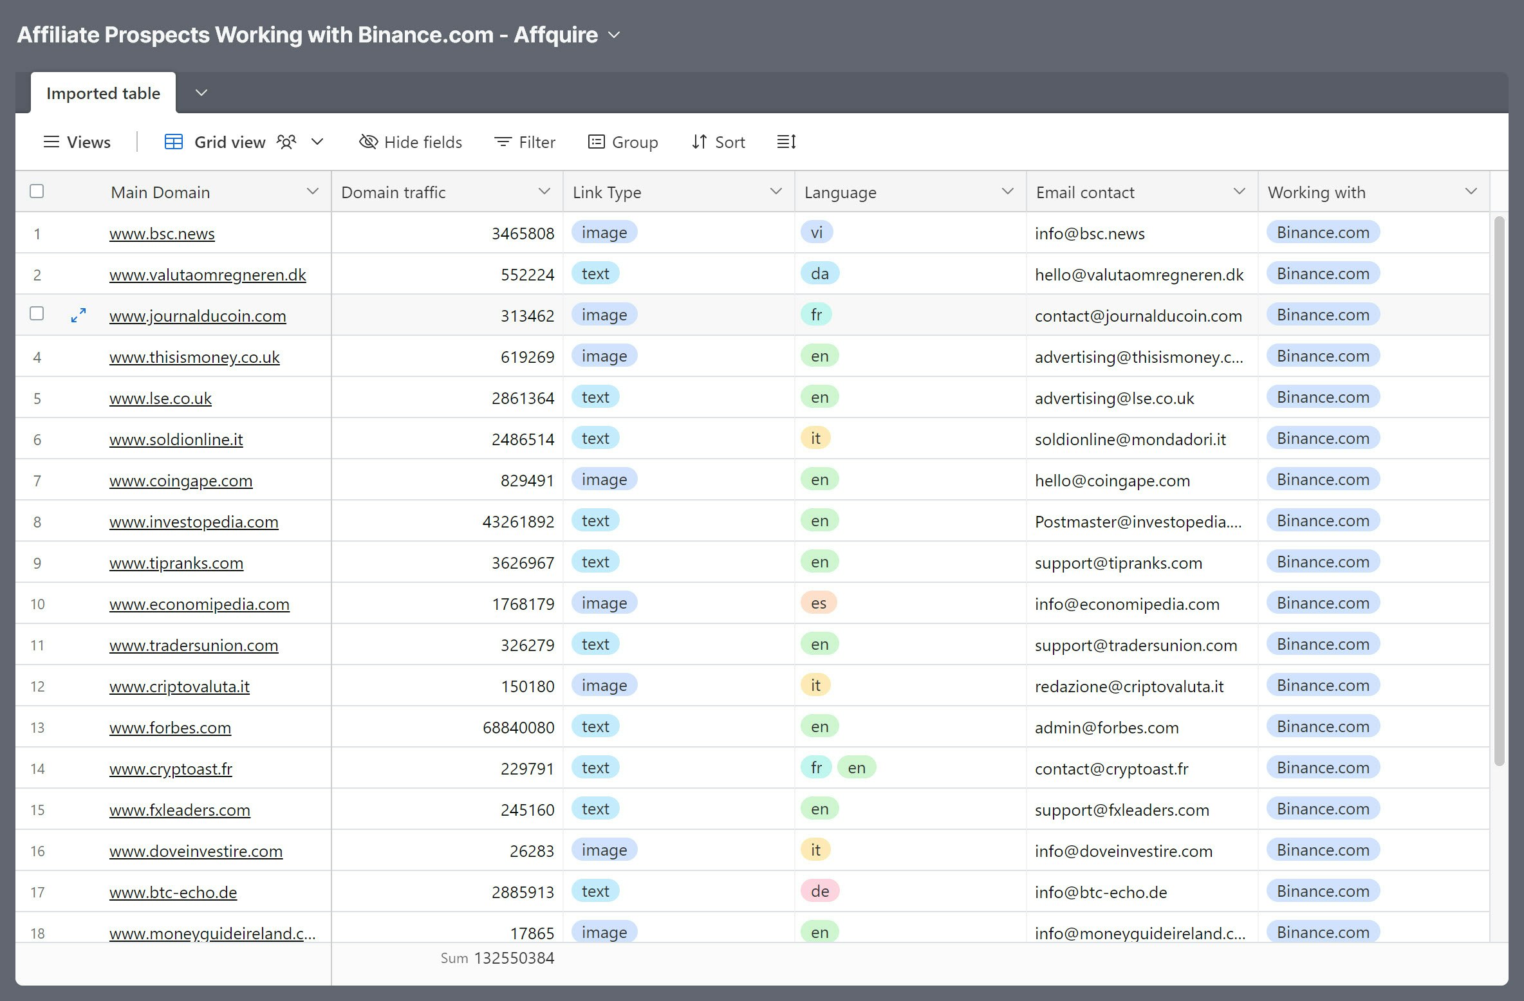This screenshot has width=1524, height=1001.
Task: Select the traffic value 68840080
Action: (x=447, y=727)
